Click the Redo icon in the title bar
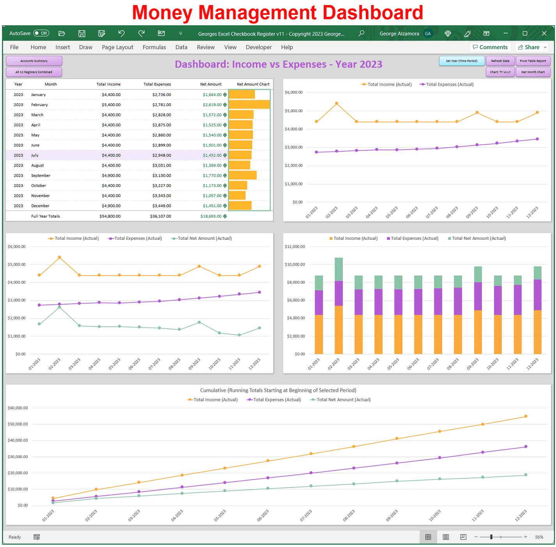The image size is (556, 547). pyautogui.click(x=142, y=34)
